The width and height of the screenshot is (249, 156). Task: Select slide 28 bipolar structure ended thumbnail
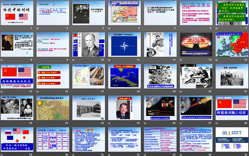232,108
